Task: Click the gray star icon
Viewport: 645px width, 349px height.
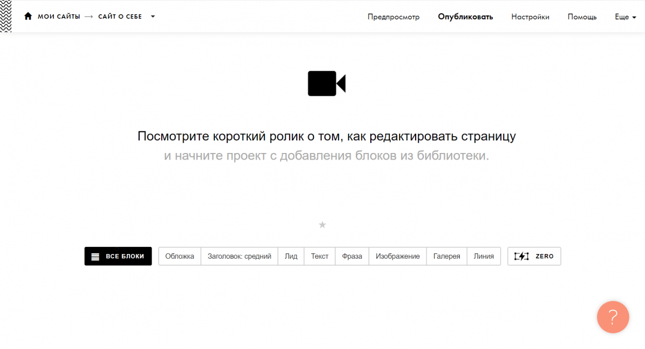Action: click(x=322, y=225)
